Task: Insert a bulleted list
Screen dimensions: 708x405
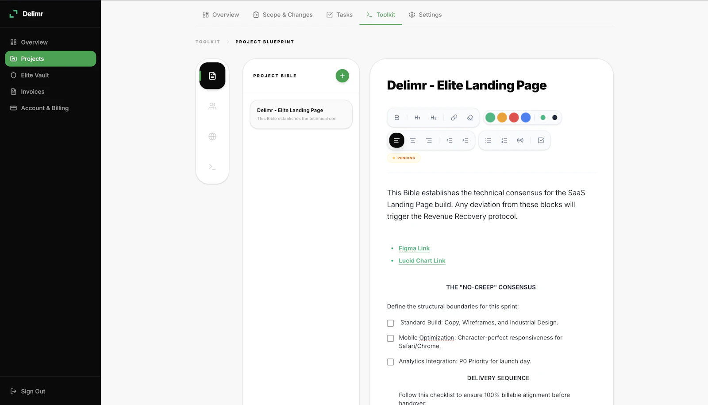Action: pos(488,140)
